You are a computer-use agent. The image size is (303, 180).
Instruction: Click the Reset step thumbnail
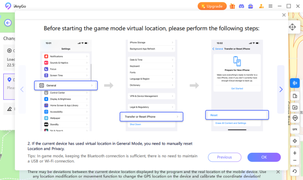click(x=237, y=115)
